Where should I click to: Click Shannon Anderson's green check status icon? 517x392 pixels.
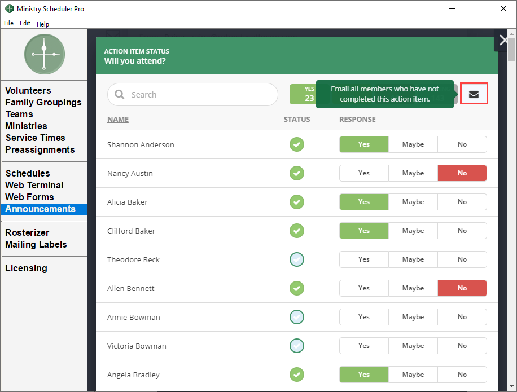click(297, 144)
